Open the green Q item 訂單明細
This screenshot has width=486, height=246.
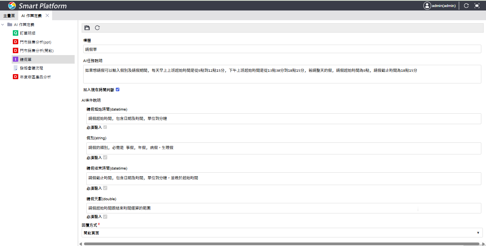30,33
